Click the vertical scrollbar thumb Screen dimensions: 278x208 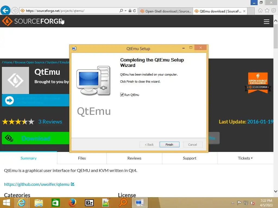(x=276, y=36)
